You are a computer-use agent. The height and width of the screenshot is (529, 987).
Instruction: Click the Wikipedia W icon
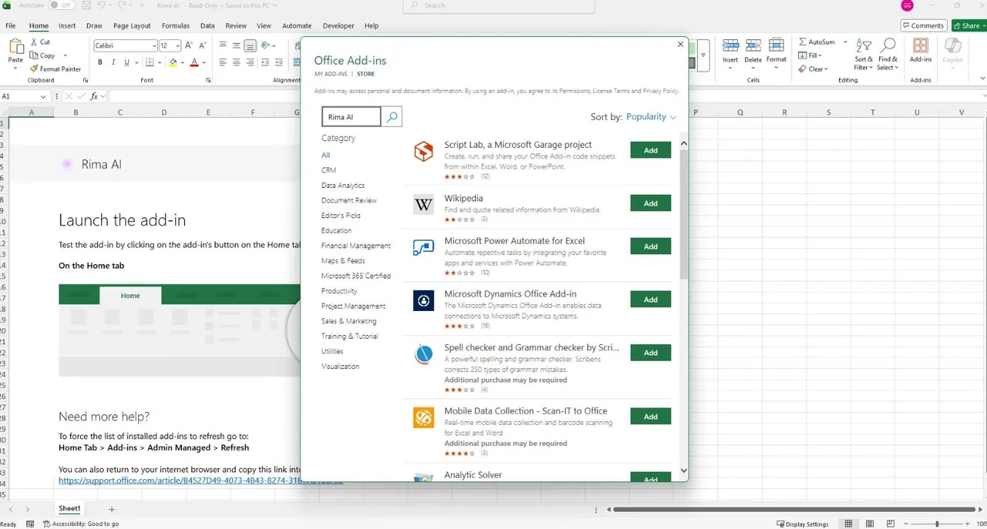(x=423, y=204)
